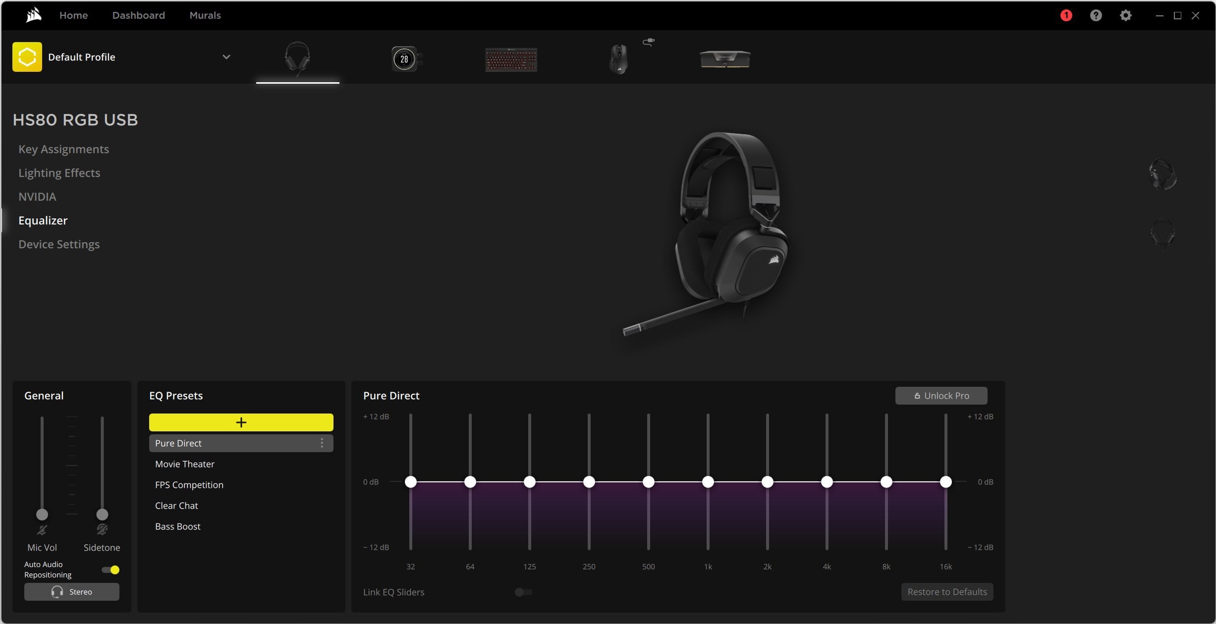Image resolution: width=1216 pixels, height=624 pixels.
Task: Click Restore to Defaults button
Action: 947,592
